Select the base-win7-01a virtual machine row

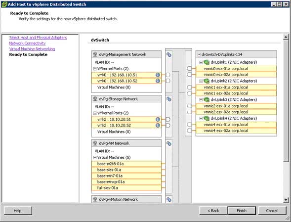(126, 176)
